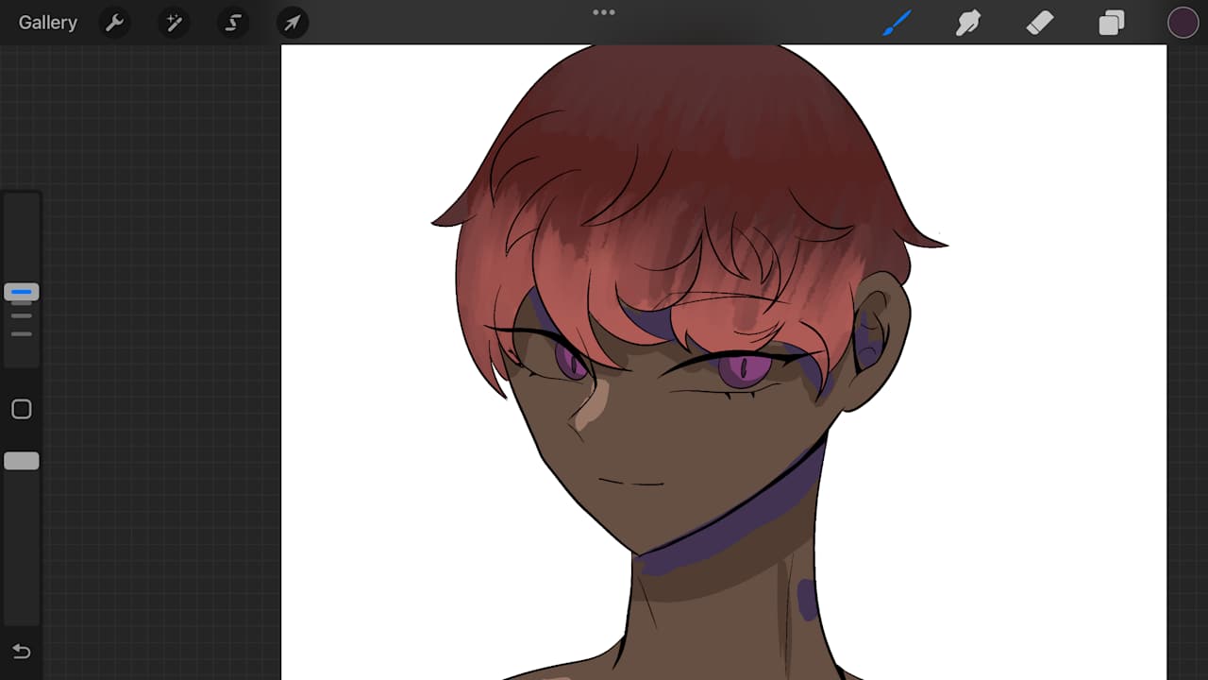1208x680 pixels.
Task: Select the Brush tool
Action: 897,23
